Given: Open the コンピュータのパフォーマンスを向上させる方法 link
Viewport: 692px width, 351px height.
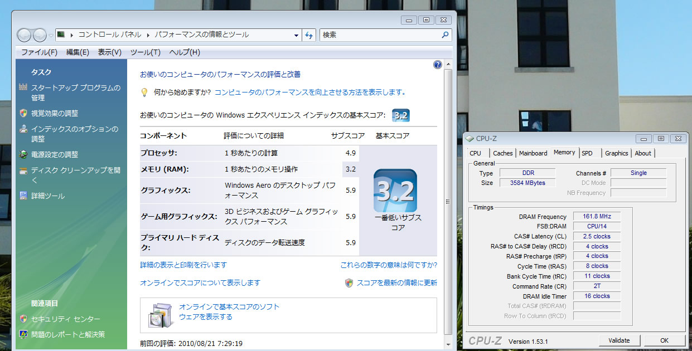Looking at the screenshot, I should pyautogui.click(x=310, y=92).
